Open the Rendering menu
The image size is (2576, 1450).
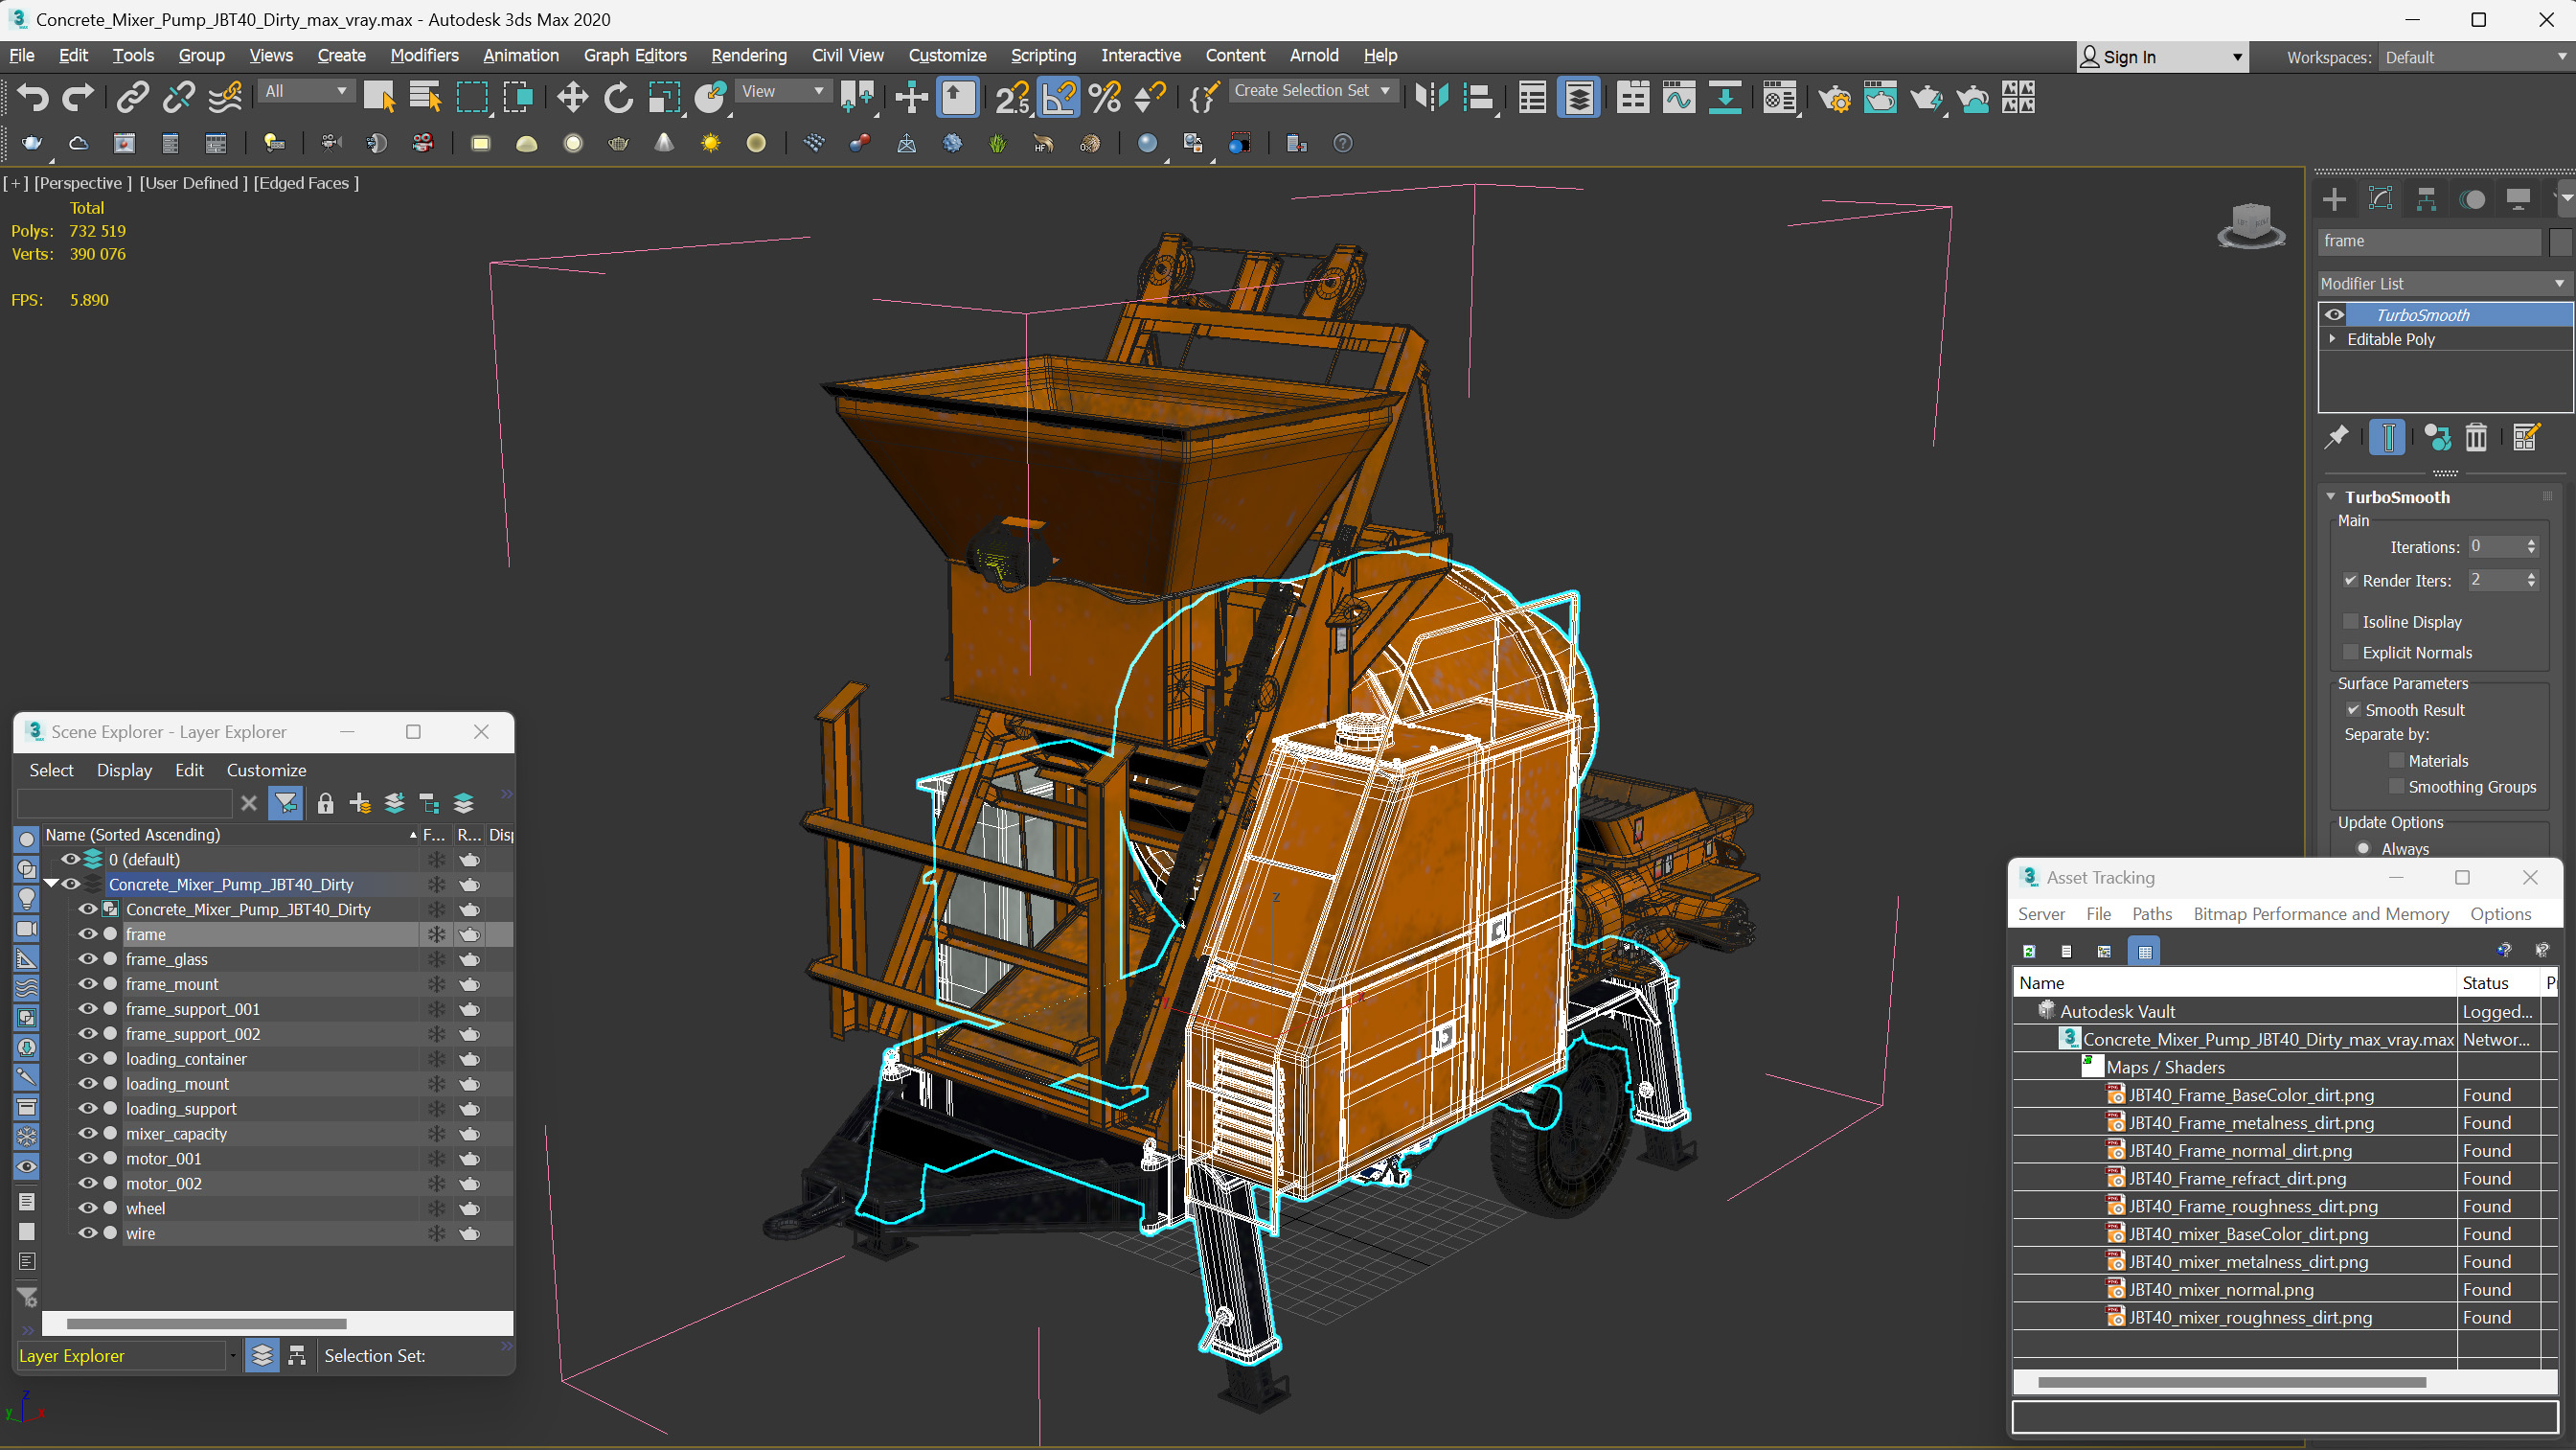(x=748, y=55)
